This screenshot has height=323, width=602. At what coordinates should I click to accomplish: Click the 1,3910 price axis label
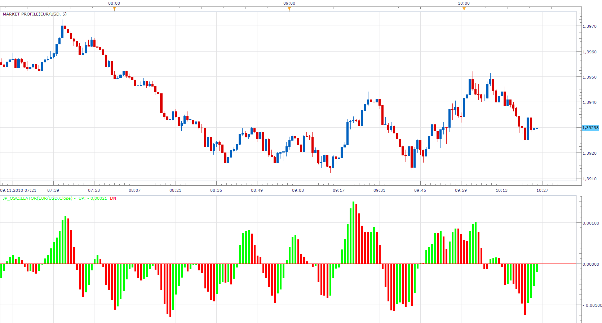point(589,179)
